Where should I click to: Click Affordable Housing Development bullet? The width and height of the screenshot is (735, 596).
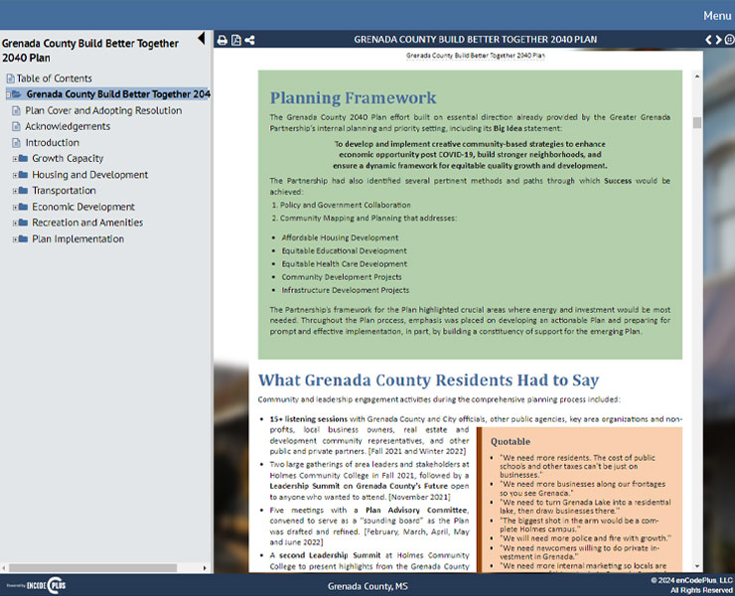coord(340,237)
